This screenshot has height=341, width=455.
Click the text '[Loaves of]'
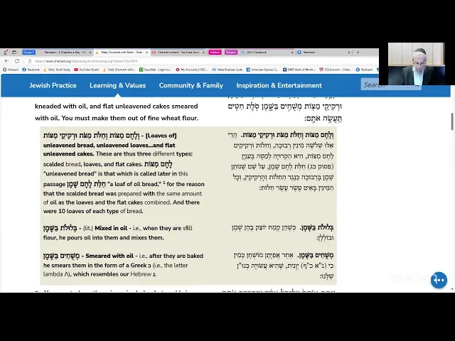(161, 136)
